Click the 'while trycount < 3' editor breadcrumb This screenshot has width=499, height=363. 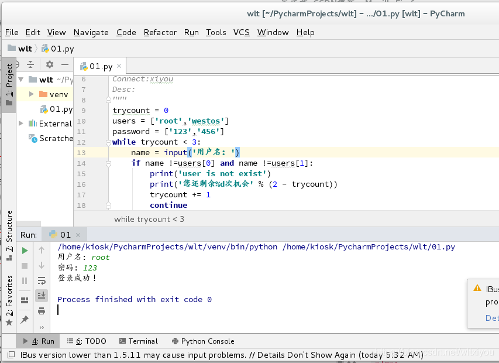pyautogui.click(x=149, y=219)
